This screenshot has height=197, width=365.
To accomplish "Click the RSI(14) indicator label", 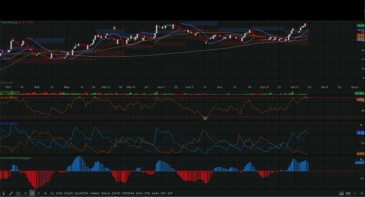I will pyautogui.click(x=10, y=98).
